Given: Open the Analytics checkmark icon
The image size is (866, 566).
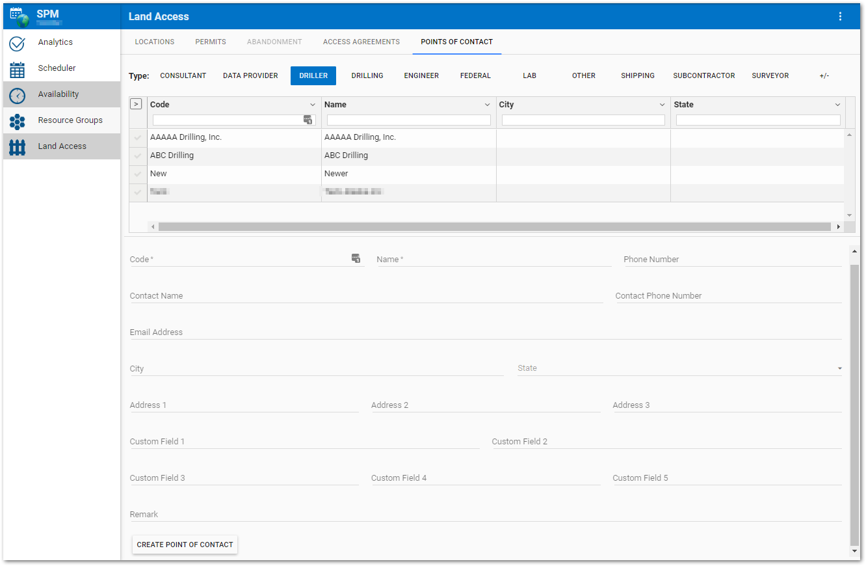Looking at the screenshot, I should pos(17,44).
